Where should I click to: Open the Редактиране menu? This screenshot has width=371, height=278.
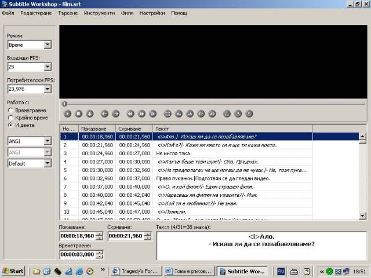coord(36,13)
